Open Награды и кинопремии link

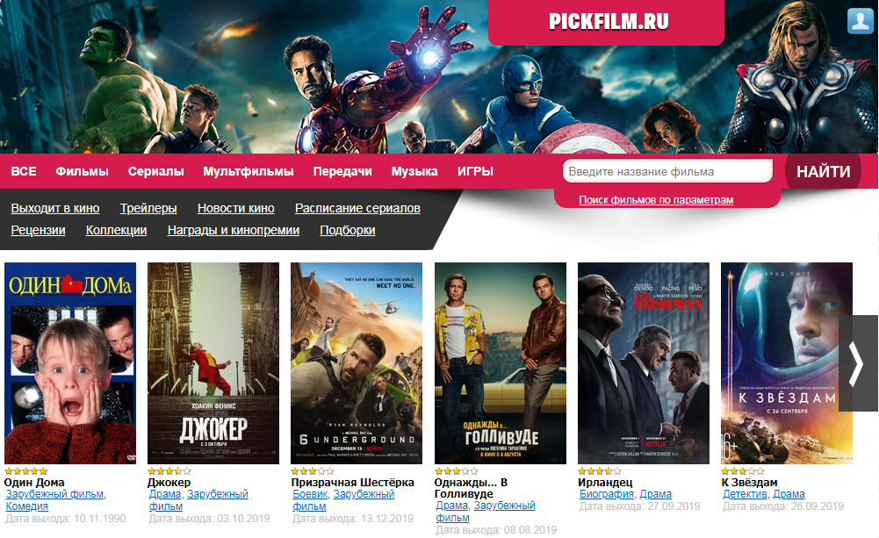click(234, 230)
